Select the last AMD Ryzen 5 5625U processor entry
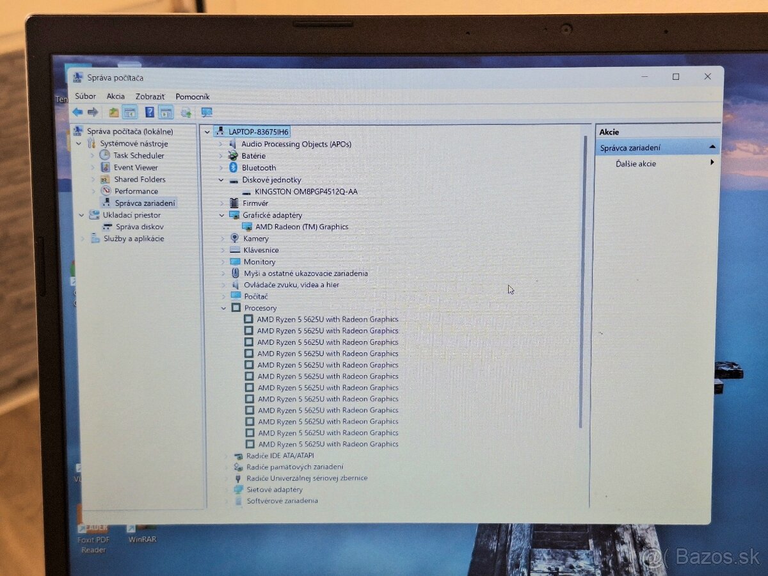 328,444
